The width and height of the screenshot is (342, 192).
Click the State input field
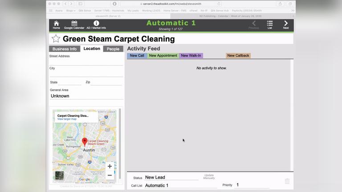[x=70, y=82]
